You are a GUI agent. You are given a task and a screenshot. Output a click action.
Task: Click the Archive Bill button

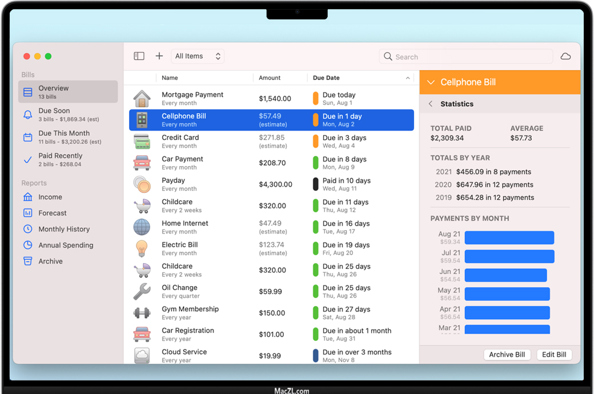(x=507, y=355)
